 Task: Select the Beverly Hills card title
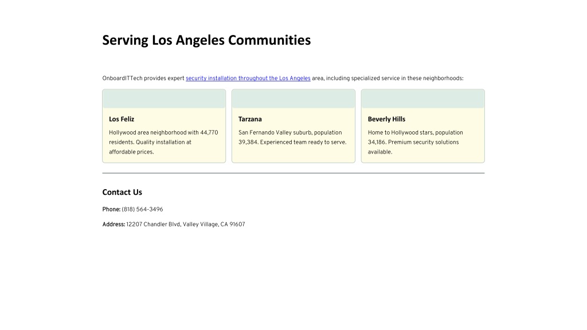[386, 119]
